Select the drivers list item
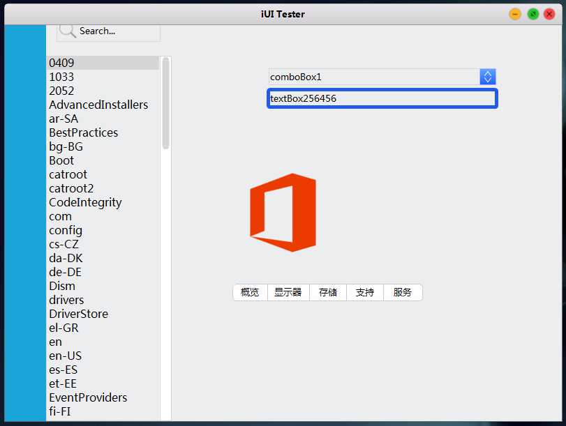Viewport: 566px width, 426px height. pyautogui.click(x=103, y=300)
